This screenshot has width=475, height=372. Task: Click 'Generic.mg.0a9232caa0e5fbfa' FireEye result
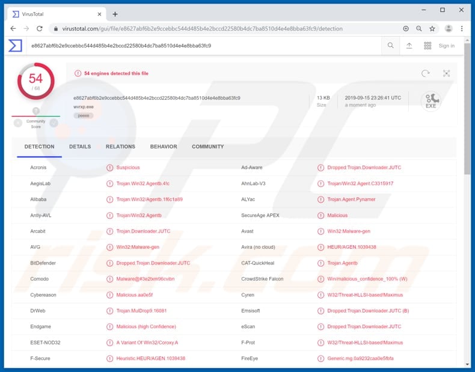point(360,358)
